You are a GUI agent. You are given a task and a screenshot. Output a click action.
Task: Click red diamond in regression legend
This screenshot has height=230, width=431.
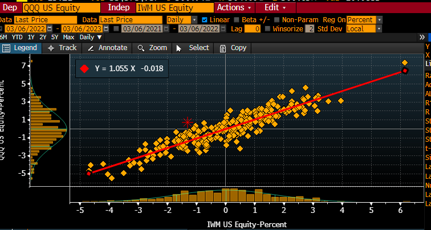84,69
